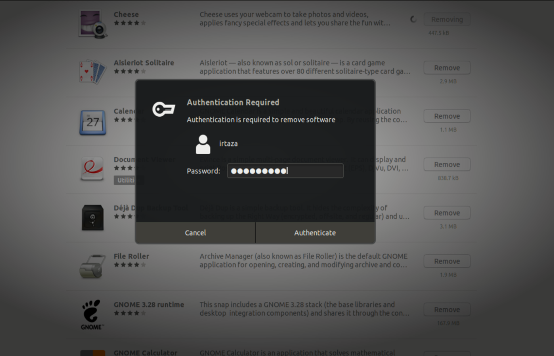Click 'Authentication is required to remove software' message
554x356 pixels.
261,120
